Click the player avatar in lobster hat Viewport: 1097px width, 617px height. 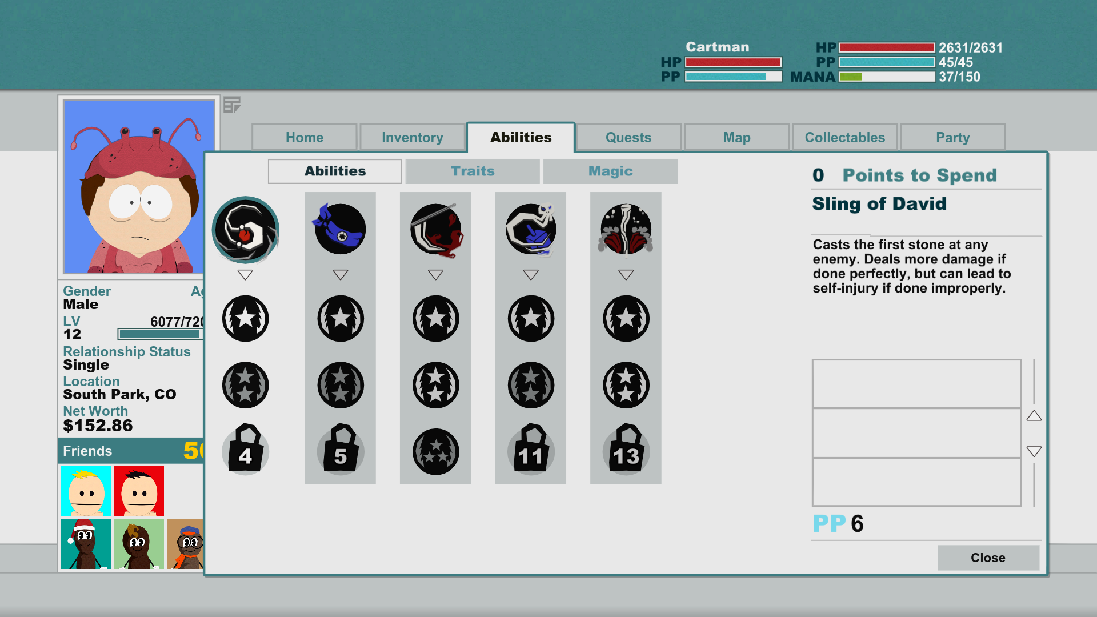139,187
